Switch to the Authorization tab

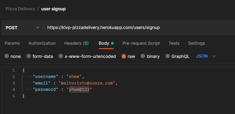(x=42, y=43)
